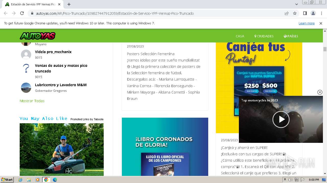Switch to Chrome taskbar button
The height and width of the screenshot is (183, 327).
46,180
